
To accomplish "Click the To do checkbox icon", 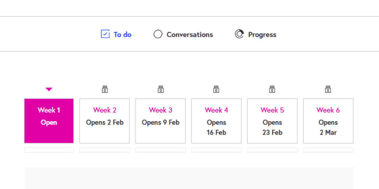I will [x=105, y=34].
